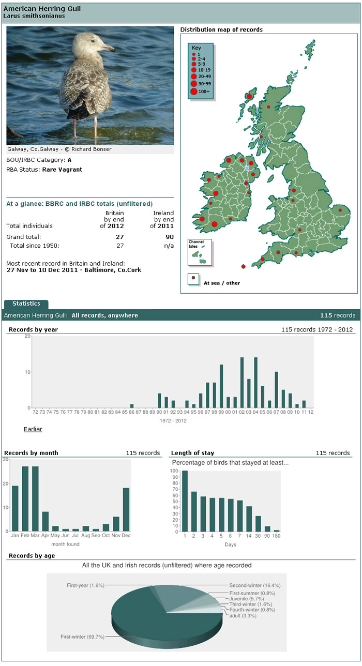Image resolution: width=362 pixels, height=666 pixels.
Task: Click the Scottish Highlands record dot
Action: coord(268,107)
